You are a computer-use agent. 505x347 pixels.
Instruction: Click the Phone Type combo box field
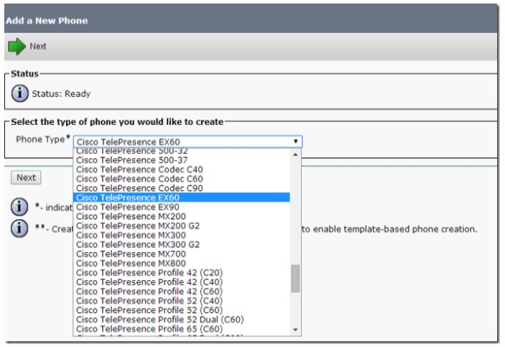tap(187, 142)
